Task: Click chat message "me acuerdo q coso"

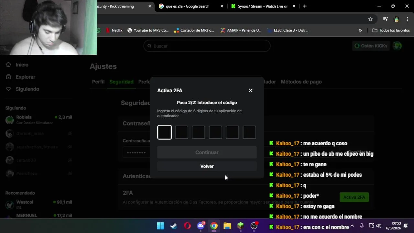Action: (325, 143)
